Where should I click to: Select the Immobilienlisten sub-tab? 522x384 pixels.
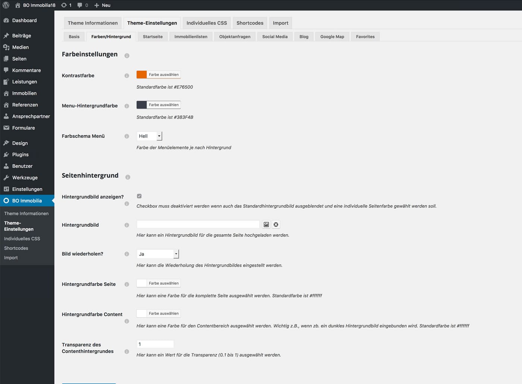tap(191, 37)
